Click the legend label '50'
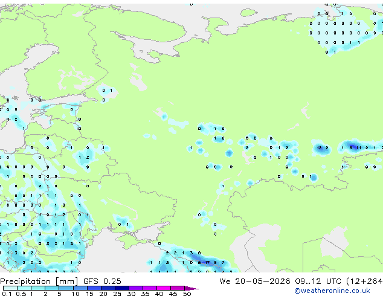Image resolution: width=383 pixels, height=296 pixels. tap(187, 294)
